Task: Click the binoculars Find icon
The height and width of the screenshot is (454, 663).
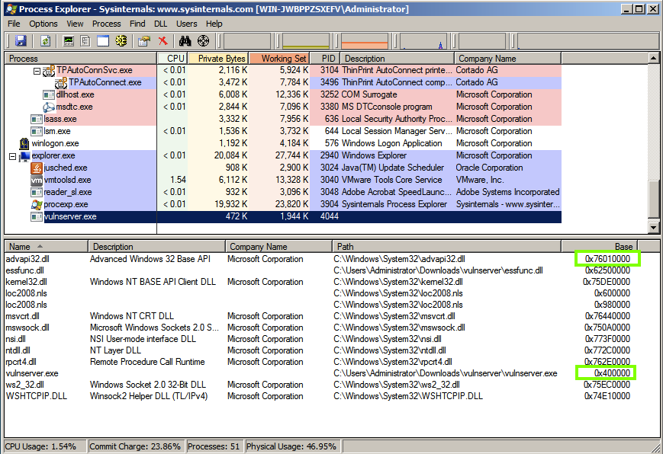Action: coord(185,40)
